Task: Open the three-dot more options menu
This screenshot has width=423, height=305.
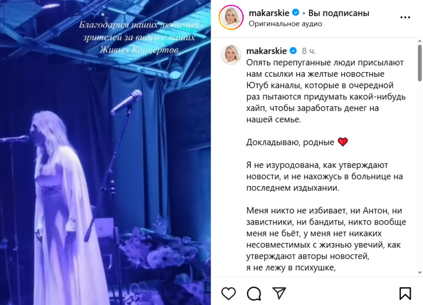Action: pos(405,17)
